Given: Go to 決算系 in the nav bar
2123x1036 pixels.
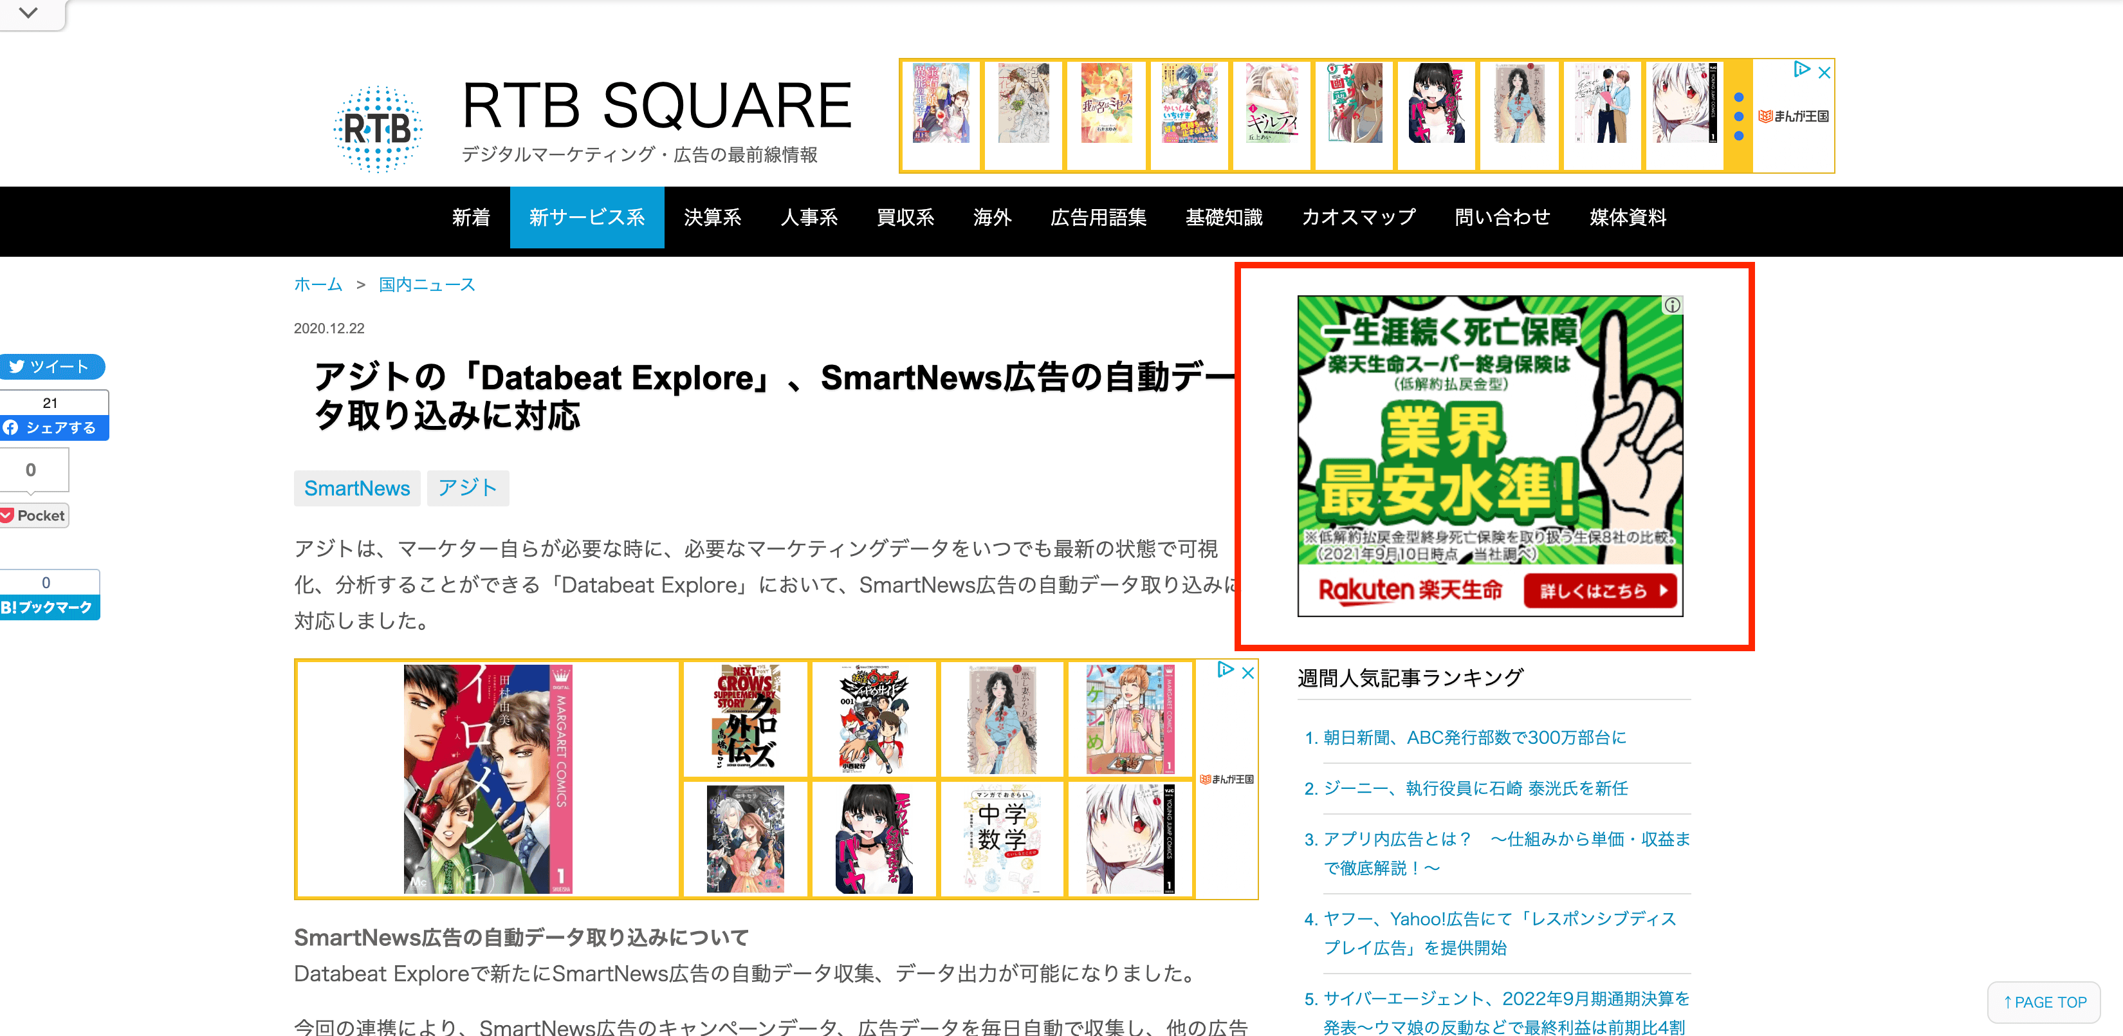Looking at the screenshot, I should pos(712,217).
